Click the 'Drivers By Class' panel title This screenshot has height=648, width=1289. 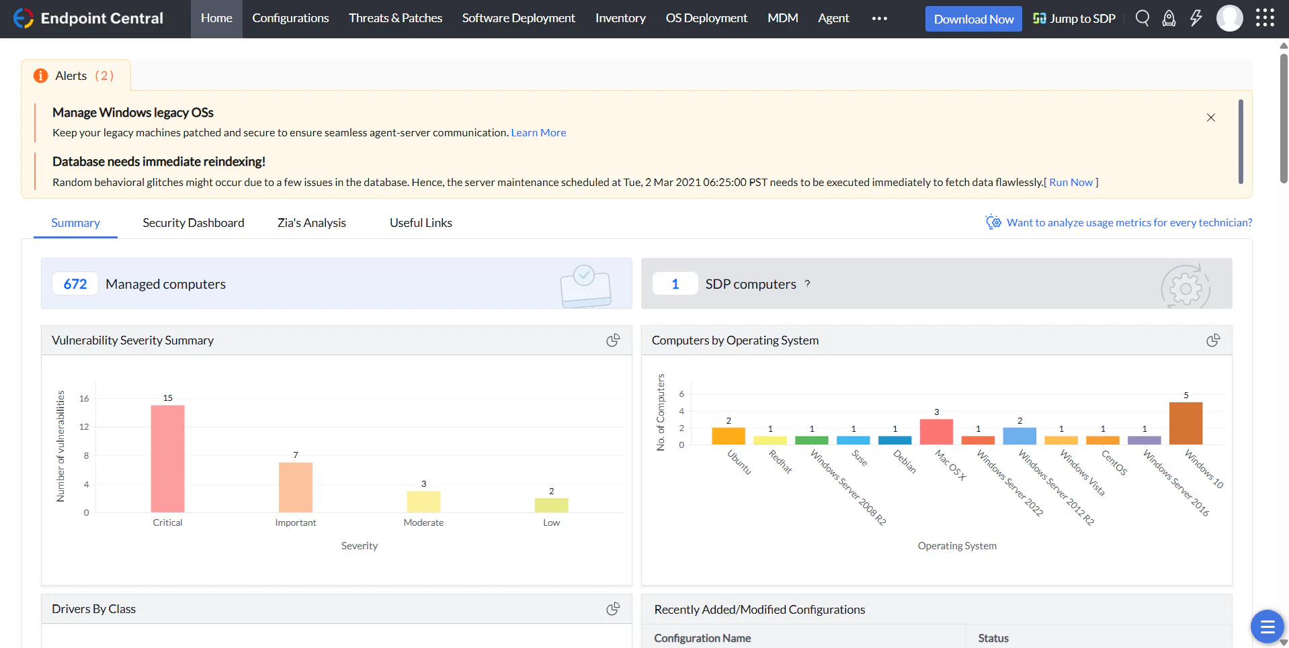[93, 609]
